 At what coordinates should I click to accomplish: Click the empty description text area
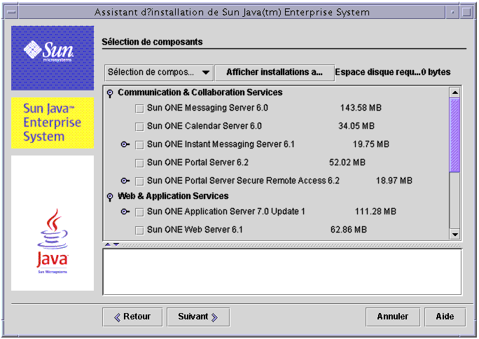pyautogui.click(x=282, y=272)
